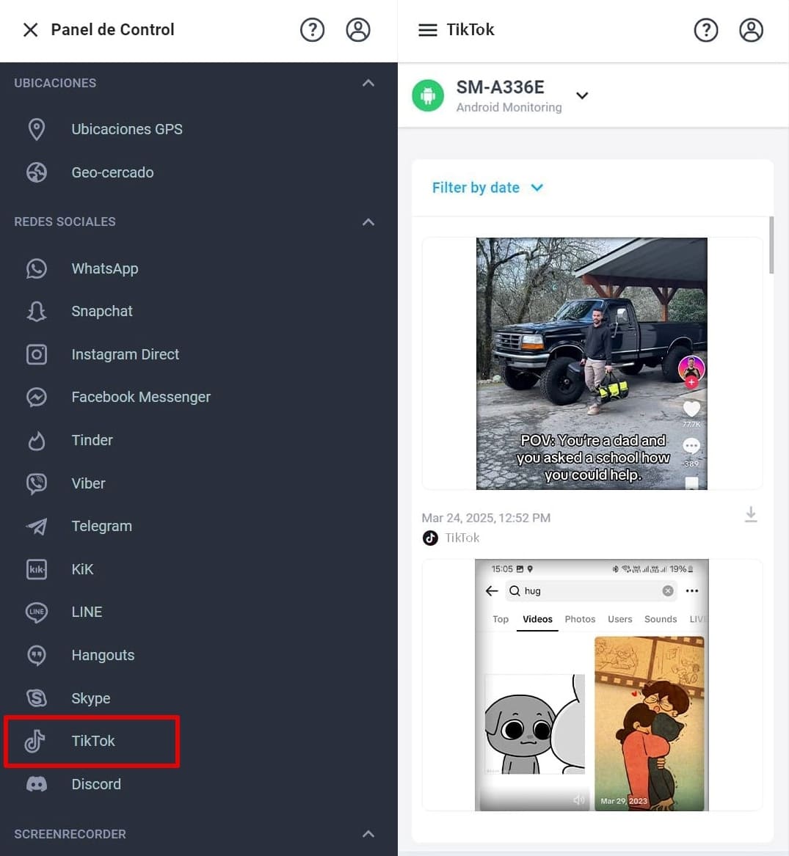This screenshot has width=789, height=856.
Task: Open the hamburger menu beside TikTok title
Action: click(x=428, y=30)
